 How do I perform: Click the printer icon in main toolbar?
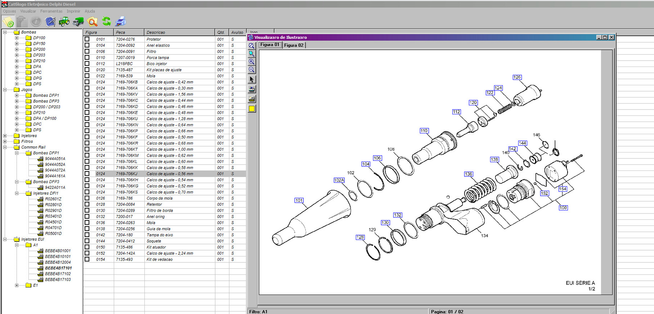click(x=120, y=22)
